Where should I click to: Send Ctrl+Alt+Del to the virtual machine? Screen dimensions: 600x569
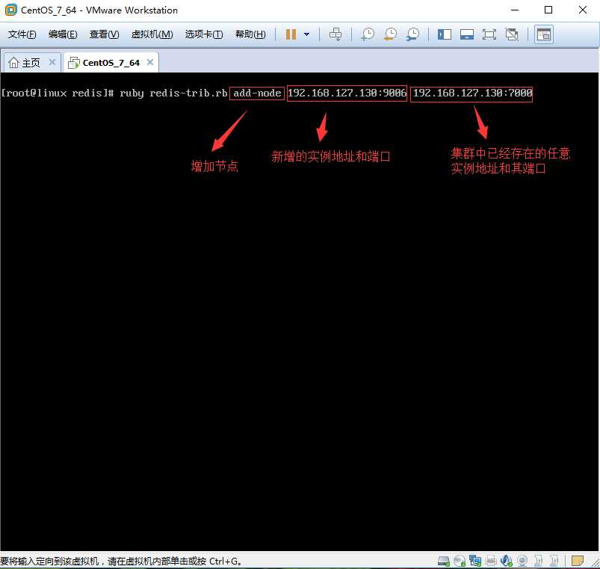[335, 34]
